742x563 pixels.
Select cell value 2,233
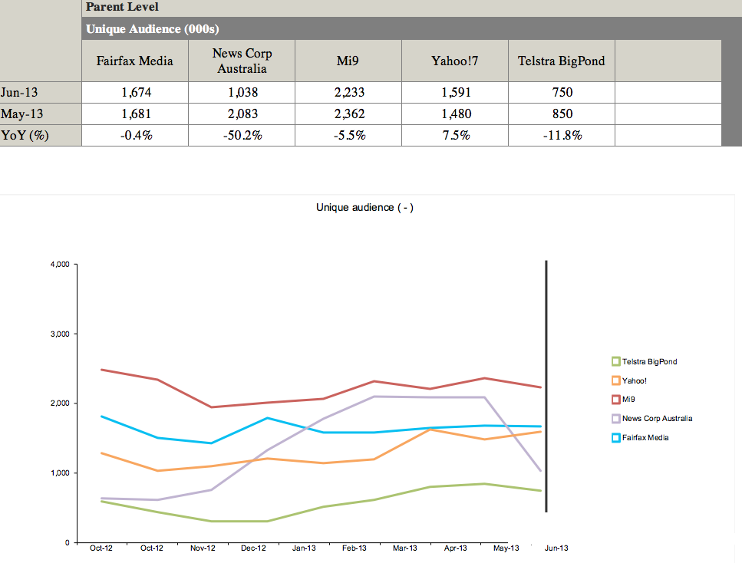pos(349,92)
